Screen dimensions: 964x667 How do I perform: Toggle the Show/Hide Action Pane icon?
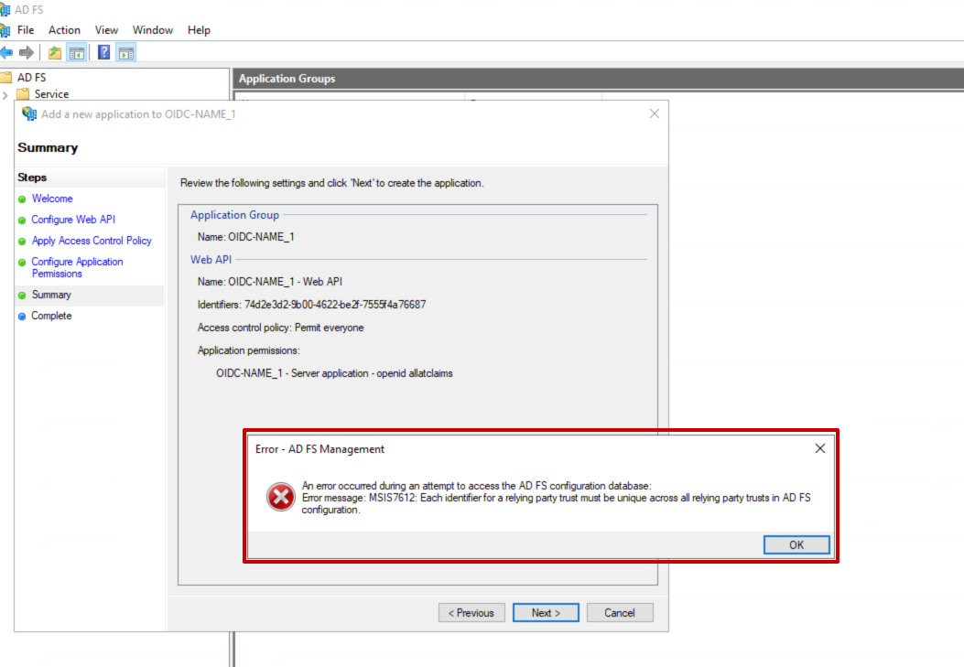click(126, 53)
